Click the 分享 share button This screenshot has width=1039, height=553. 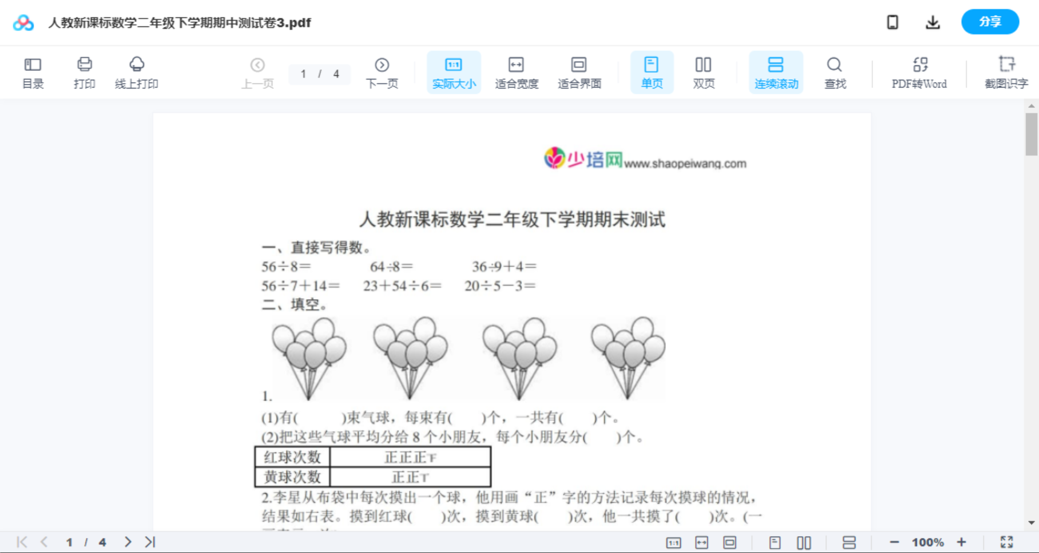[x=990, y=21]
